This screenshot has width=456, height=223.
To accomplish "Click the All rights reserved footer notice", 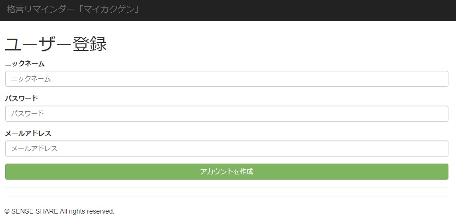I will coord(87,211).
